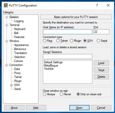Screen dimensions: 115x113
Task: Open the SSH category in tree
Action: 17,85
